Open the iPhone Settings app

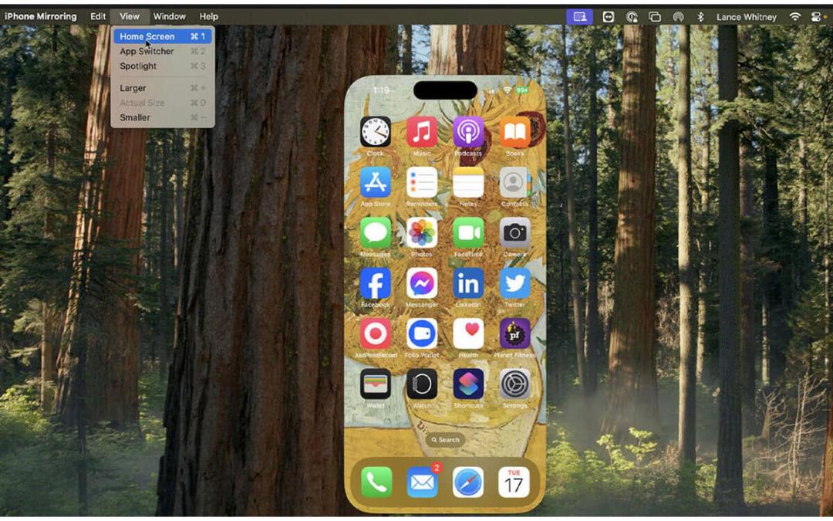pos(514,384)
